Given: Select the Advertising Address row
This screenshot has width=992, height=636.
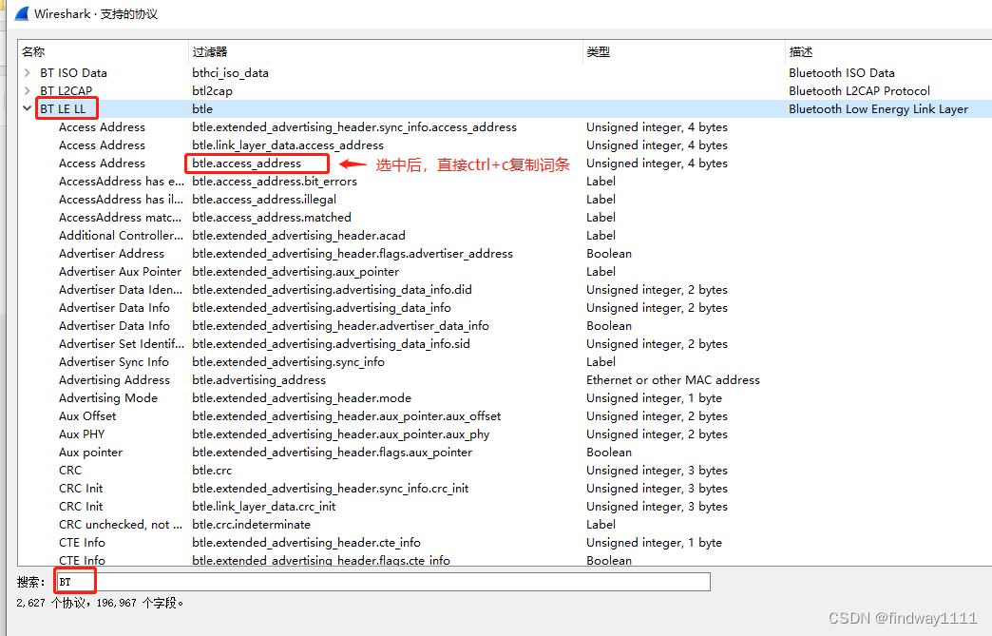Looking at the screenshot, I should (x=505, y=379).
